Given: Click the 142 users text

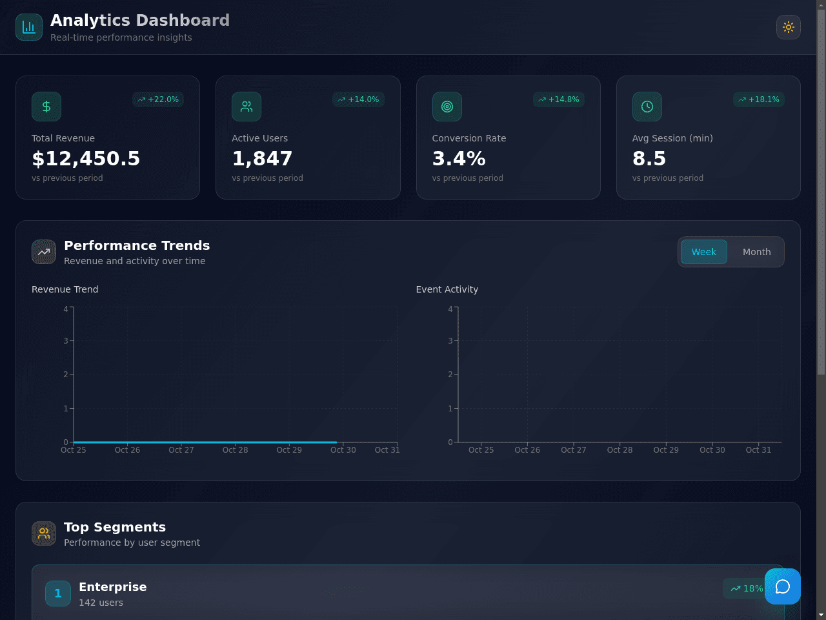Looking at the screenshot, I should 101,603.
